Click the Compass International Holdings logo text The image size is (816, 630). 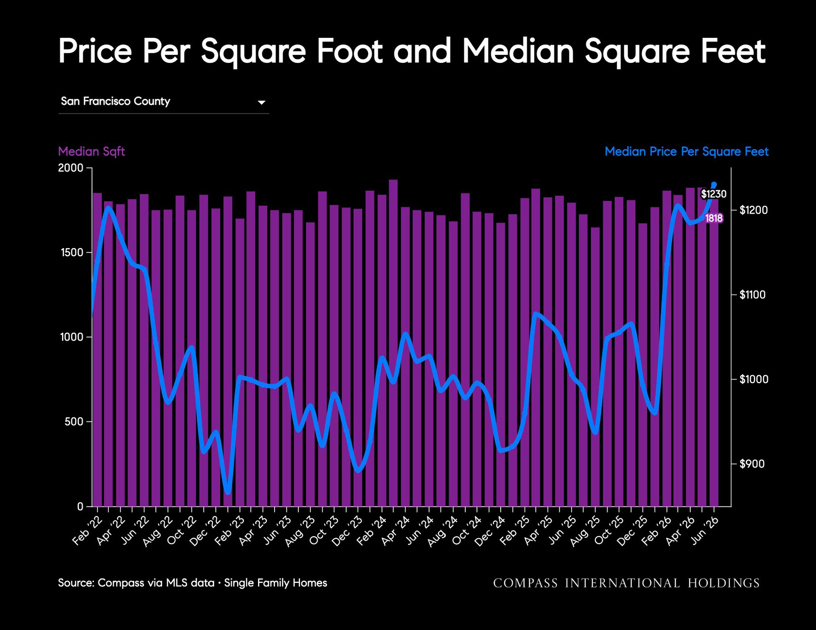(626, 583)
